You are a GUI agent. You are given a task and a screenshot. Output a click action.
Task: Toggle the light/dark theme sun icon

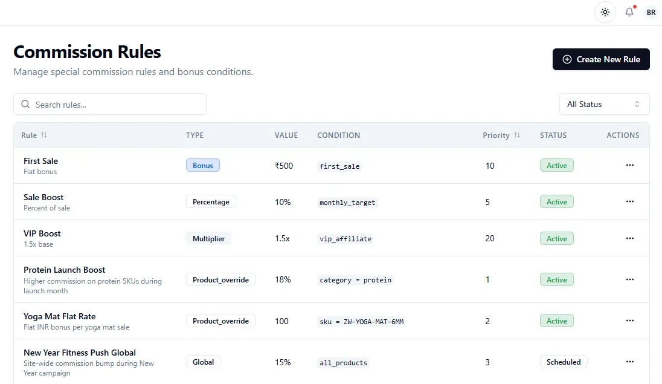605,12
